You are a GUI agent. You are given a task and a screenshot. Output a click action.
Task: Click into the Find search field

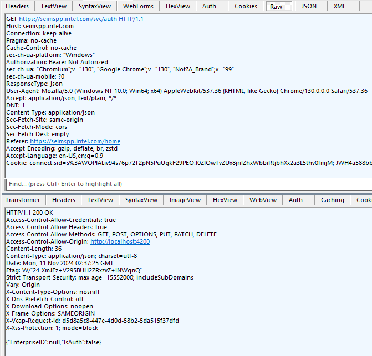189,184
